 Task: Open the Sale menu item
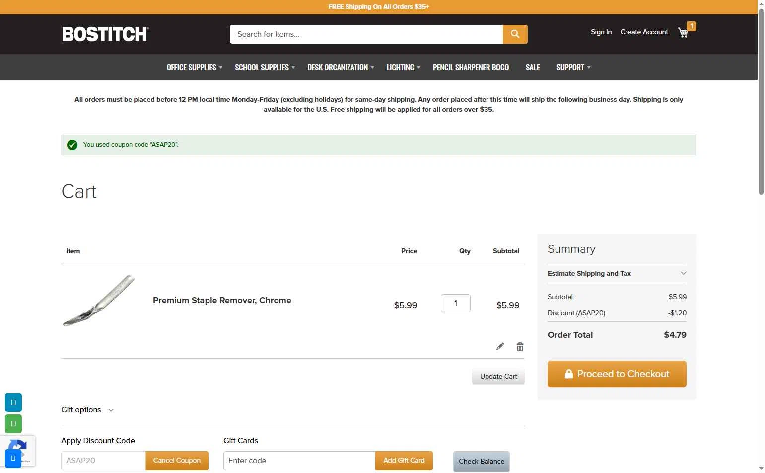[x=533, y=67]
